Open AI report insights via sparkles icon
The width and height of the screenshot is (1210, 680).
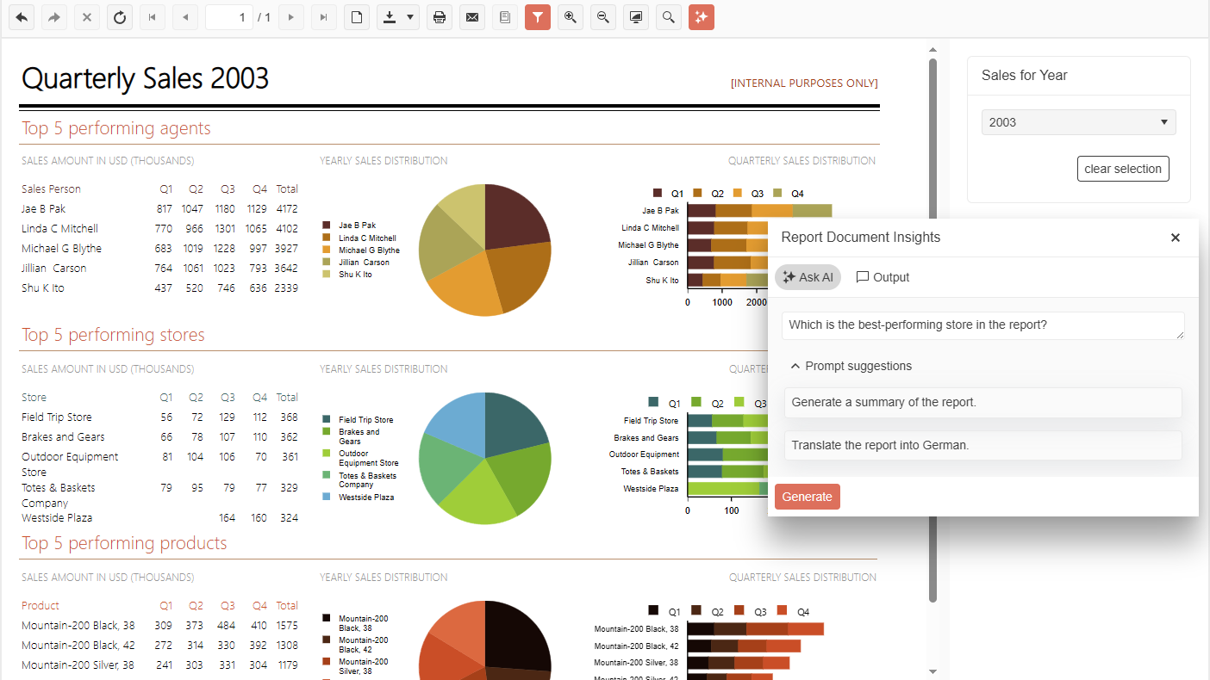701,17
